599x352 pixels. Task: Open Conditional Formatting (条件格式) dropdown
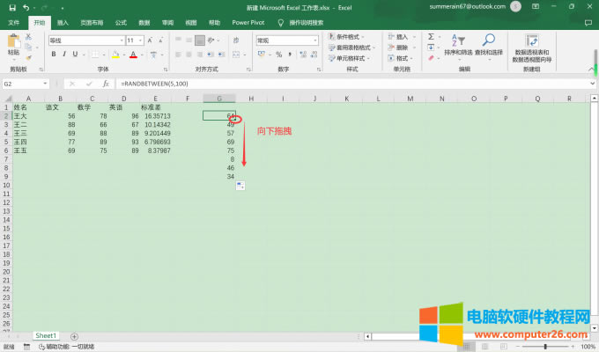point(351,37)
